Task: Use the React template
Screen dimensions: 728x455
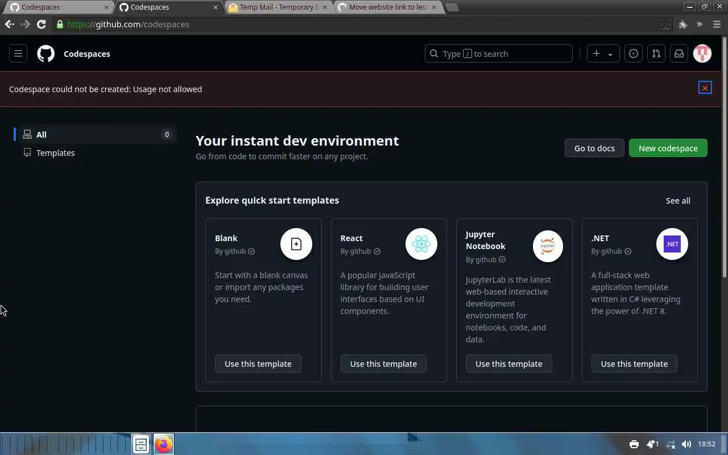Action: pos(383,363)
